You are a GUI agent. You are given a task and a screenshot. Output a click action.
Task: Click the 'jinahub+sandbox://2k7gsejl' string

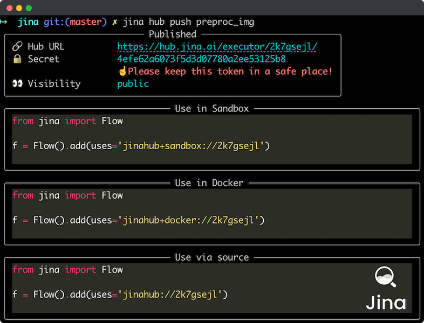point(191,146)
